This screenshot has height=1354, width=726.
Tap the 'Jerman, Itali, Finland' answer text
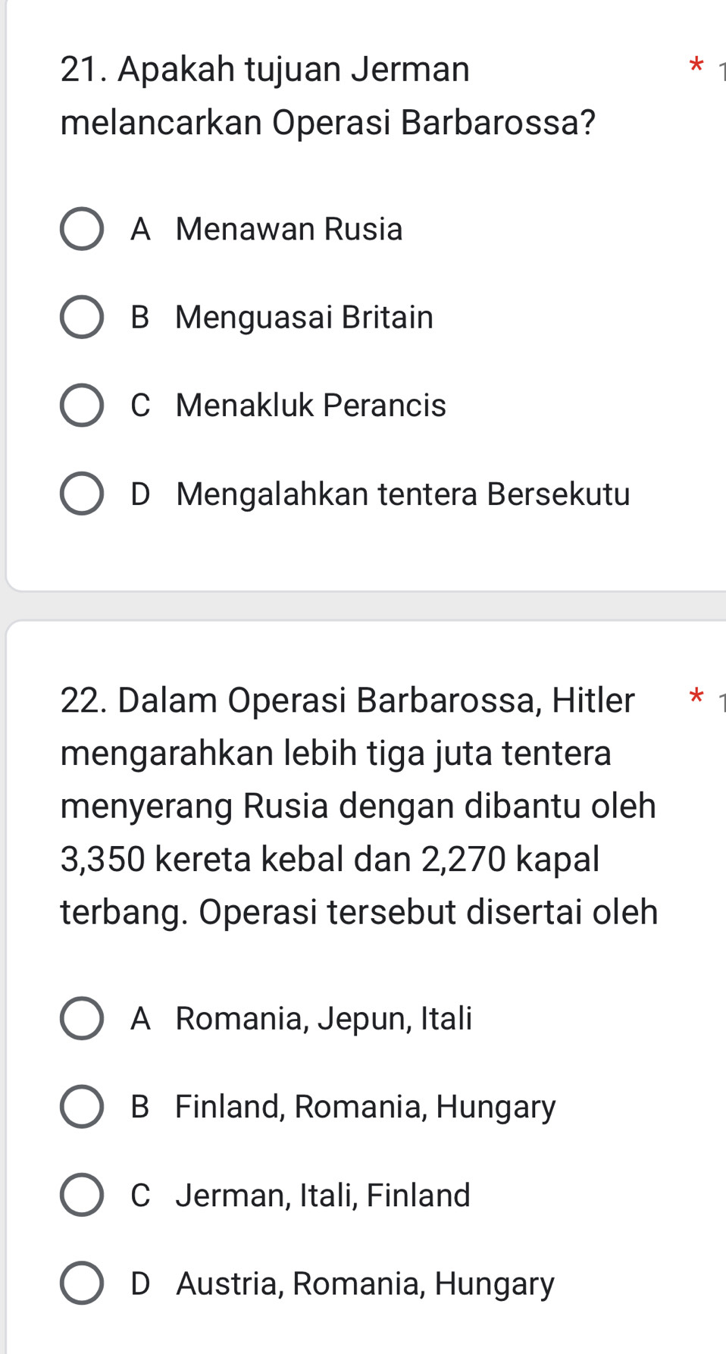pos(323,1196)
